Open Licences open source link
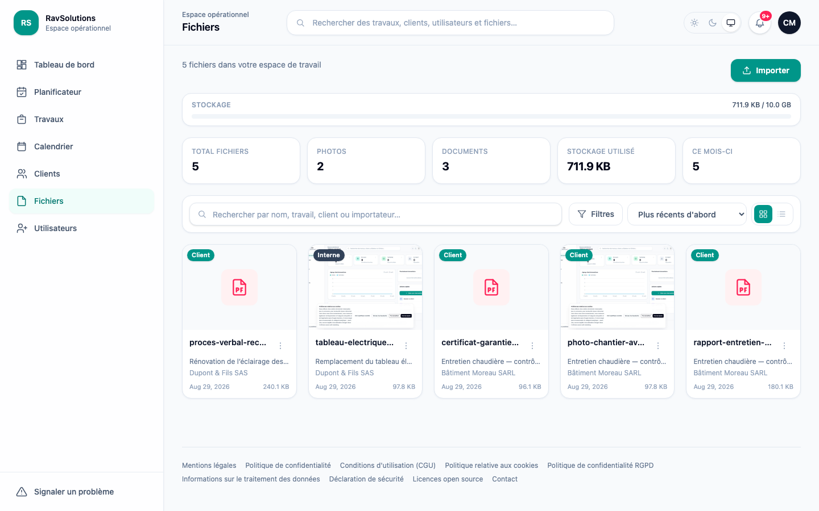The width and height of the screenshot is (819, 511). coord(448,479)
